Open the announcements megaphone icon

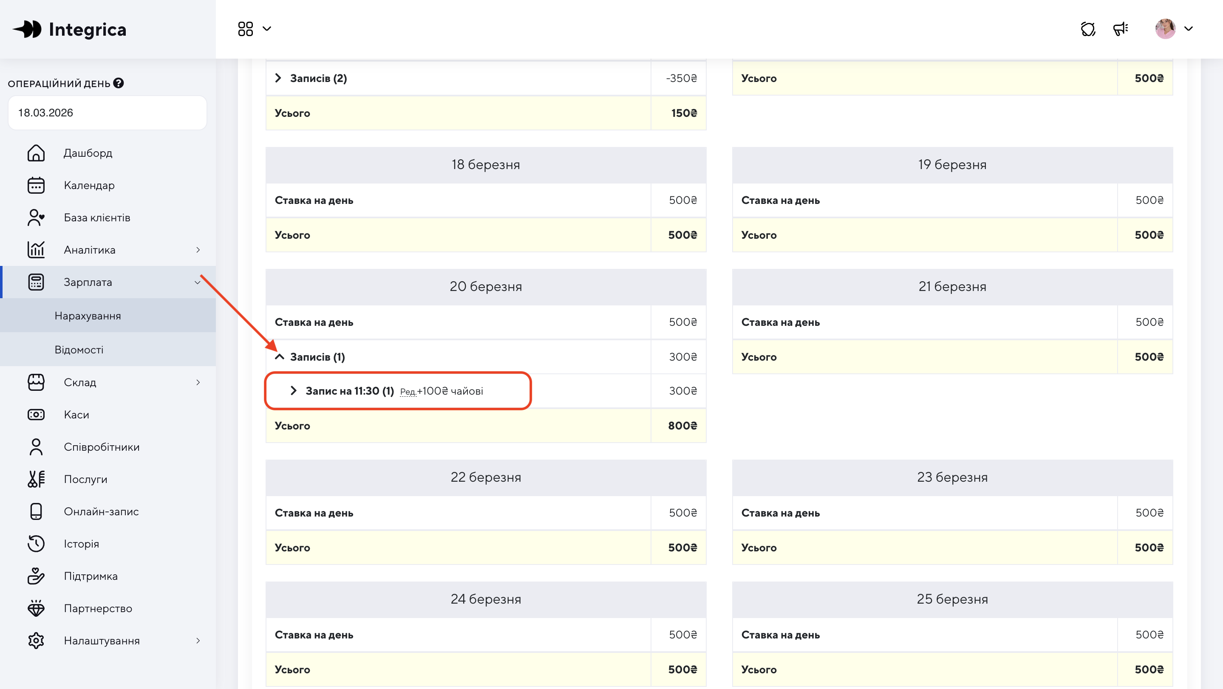pos(1121,29)
